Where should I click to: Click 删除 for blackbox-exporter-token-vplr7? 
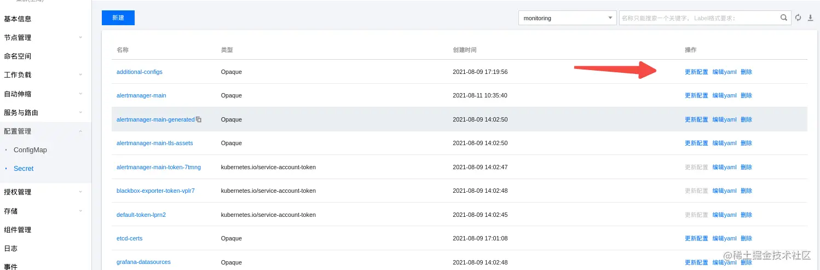746,191
